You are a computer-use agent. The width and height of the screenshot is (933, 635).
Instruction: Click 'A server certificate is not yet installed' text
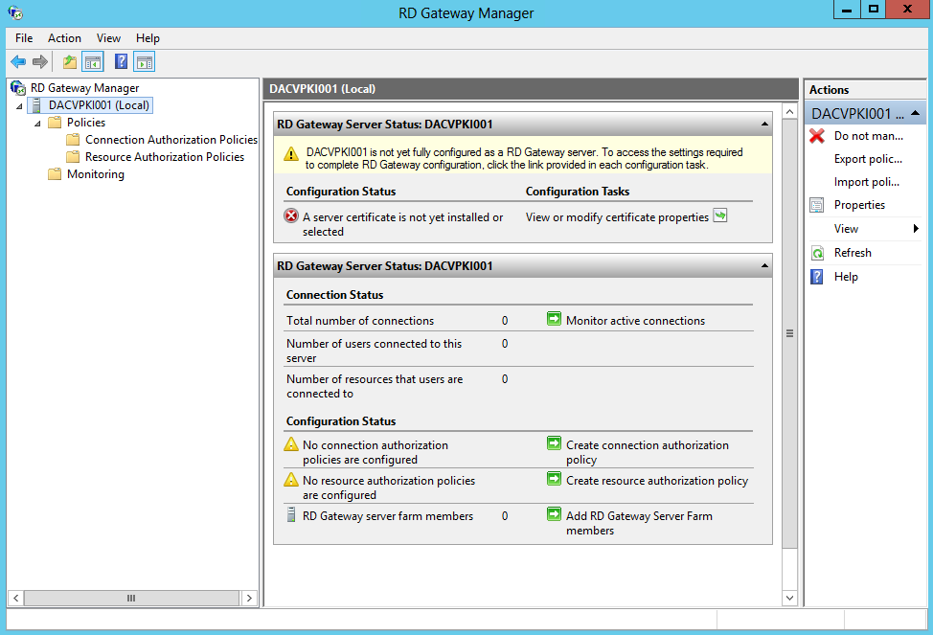403,224
